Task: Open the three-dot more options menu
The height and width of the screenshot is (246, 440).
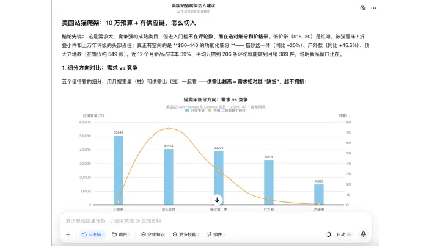Action: [x=373, y=8]
